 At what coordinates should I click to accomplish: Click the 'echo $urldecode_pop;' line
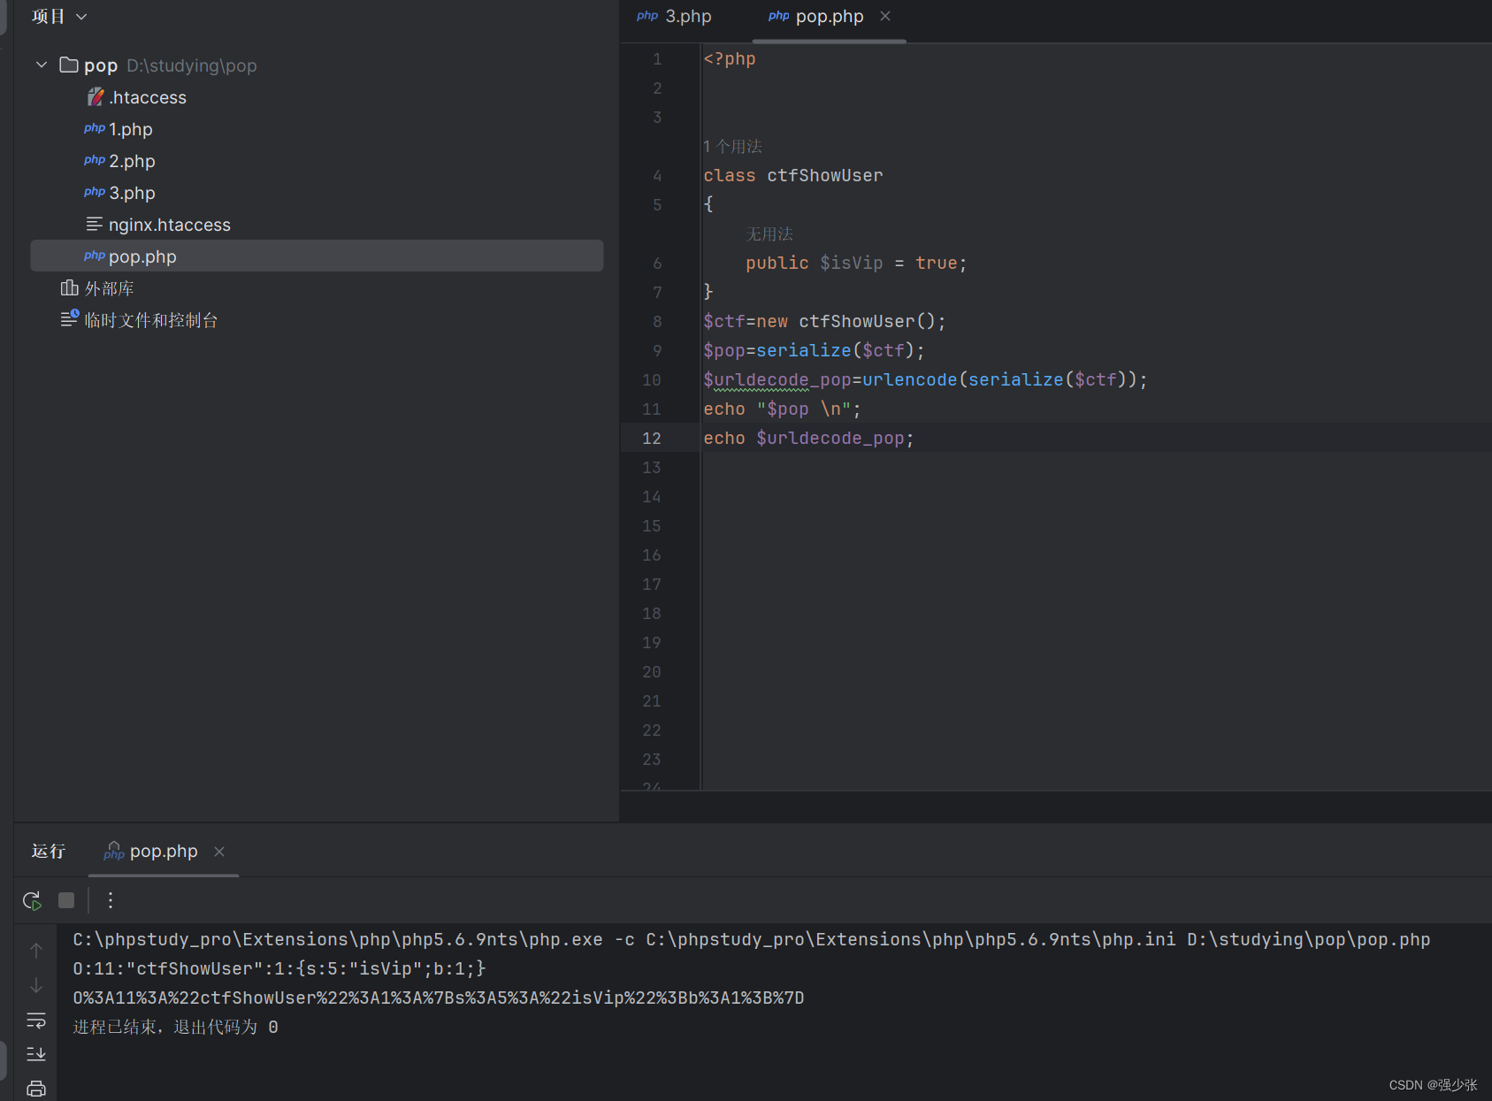808,438
